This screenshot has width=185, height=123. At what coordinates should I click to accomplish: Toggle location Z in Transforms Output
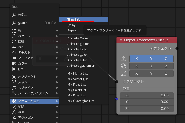click(x=166, y=58)
